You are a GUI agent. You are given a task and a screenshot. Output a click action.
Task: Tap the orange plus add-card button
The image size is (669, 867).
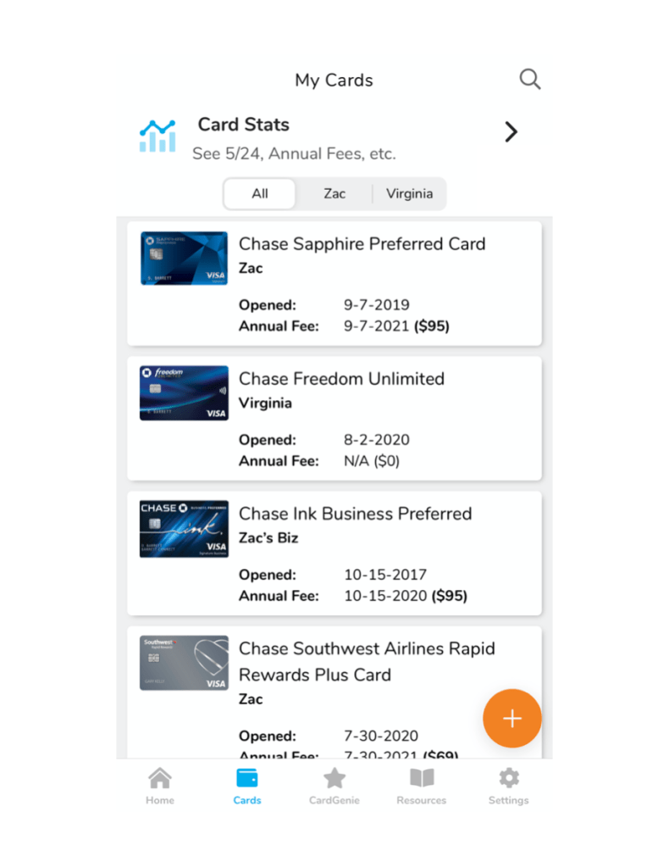511,719
